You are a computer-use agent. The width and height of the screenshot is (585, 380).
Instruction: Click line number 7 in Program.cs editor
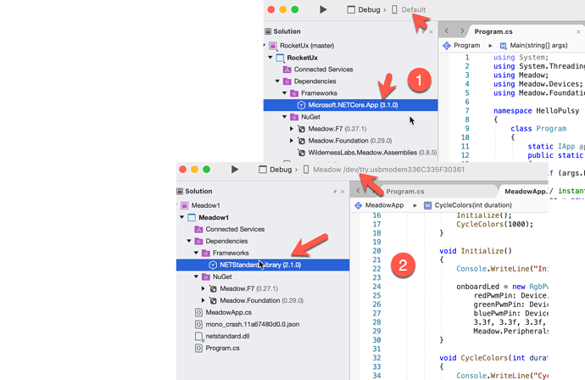click(x=467, y=111)
